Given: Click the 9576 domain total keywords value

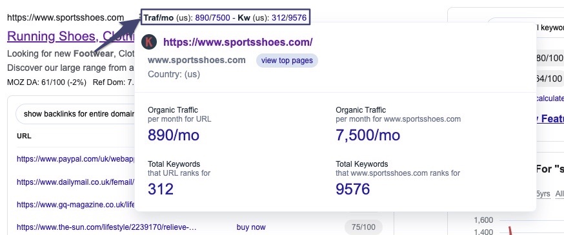Looking at the screenshot, I should (352, 189).
